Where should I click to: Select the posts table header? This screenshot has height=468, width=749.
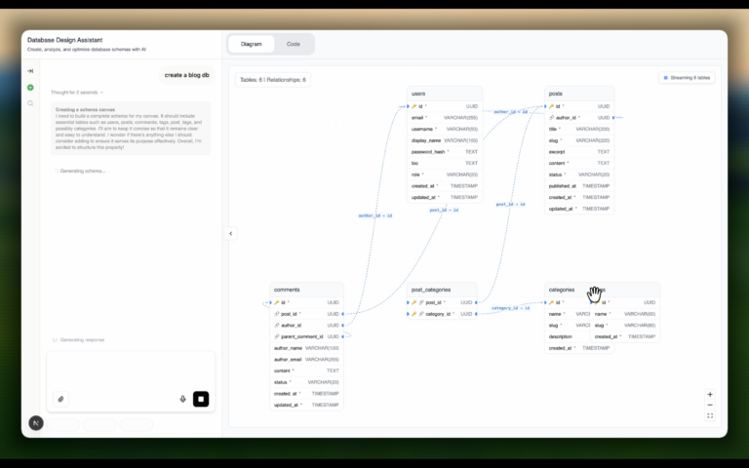coord(579,94)
